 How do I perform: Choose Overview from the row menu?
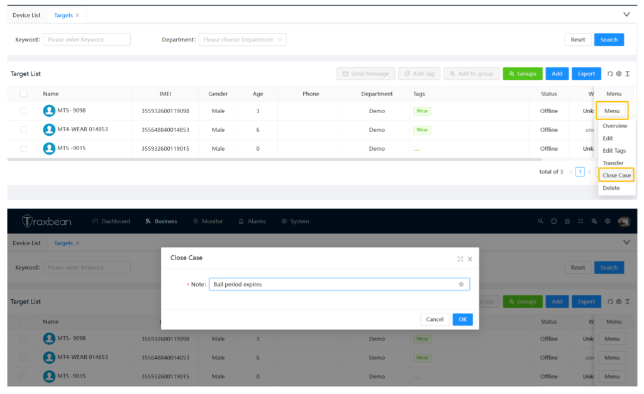pyautogui.click(x=615, y=126)
